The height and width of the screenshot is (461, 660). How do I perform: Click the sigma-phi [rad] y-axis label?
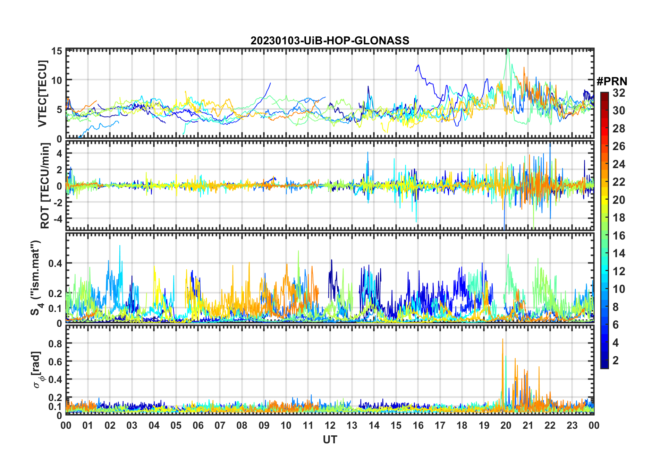(x=37, y=369)
